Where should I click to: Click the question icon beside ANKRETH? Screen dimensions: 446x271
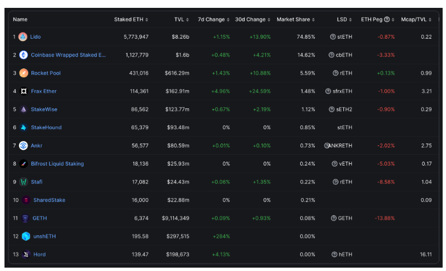click(x=327, y=145)
